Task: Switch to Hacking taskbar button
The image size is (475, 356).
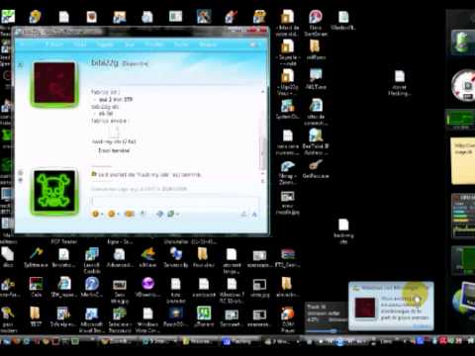Action: click(x=240, y=341)
